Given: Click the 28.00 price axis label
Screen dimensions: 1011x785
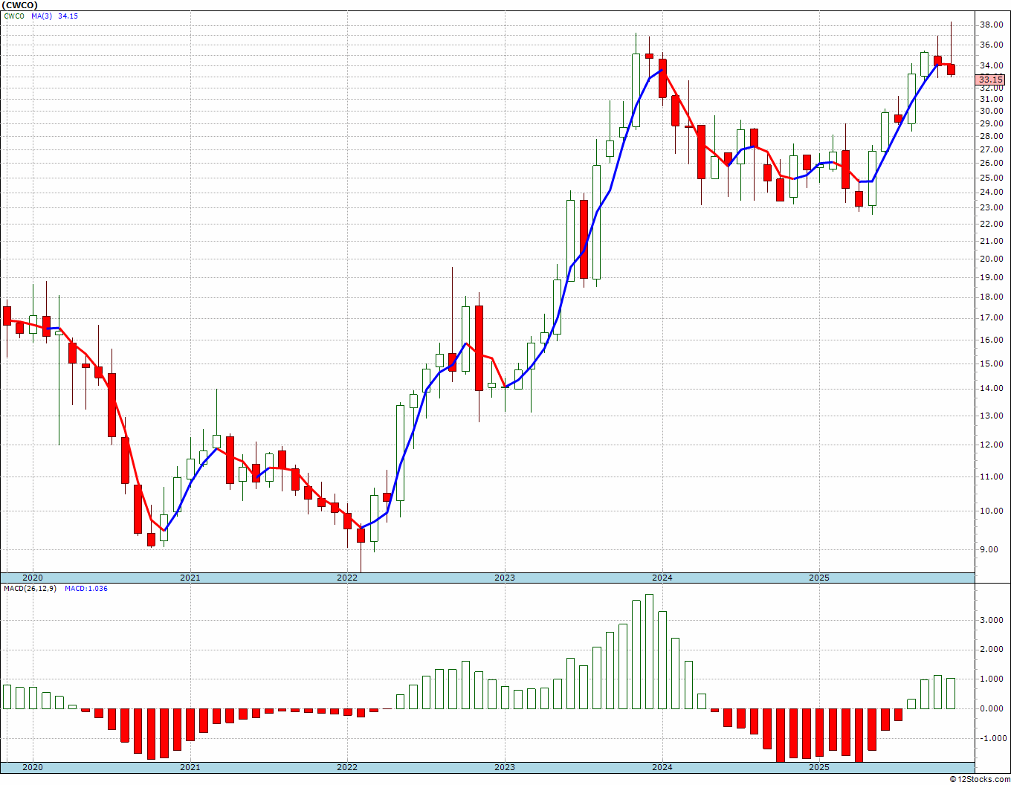Looking at the screenshot, I should 992,137.
